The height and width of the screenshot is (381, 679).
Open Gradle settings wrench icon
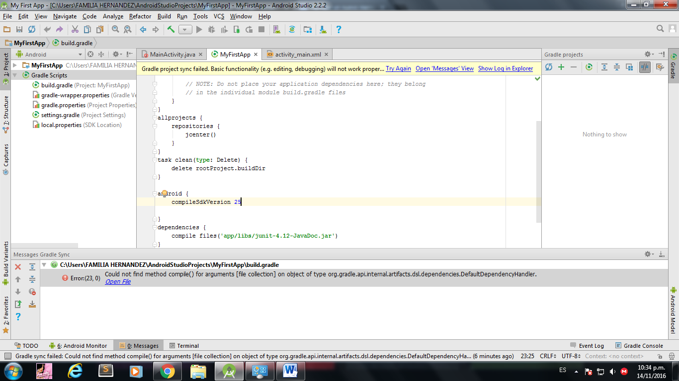[660, 67]
